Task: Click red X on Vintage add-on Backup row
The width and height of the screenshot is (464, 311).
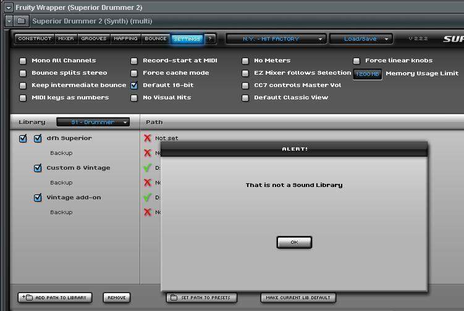Action: (x=148, y=212)
